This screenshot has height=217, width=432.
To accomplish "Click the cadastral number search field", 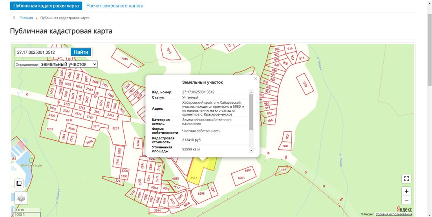I will [42, 52].
